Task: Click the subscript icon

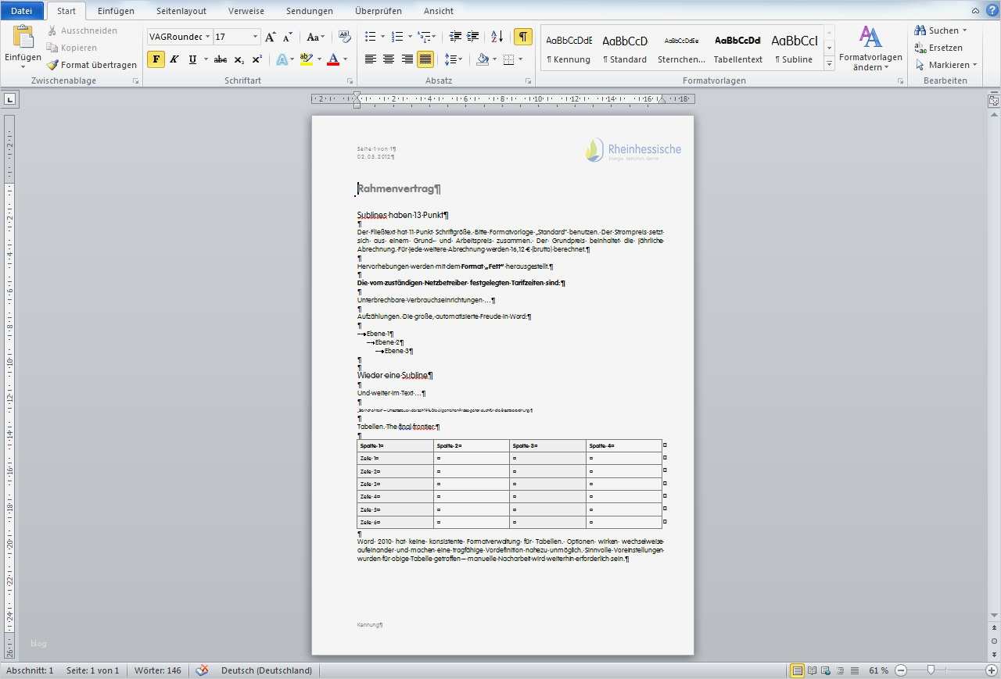Action: click(238, 59)
